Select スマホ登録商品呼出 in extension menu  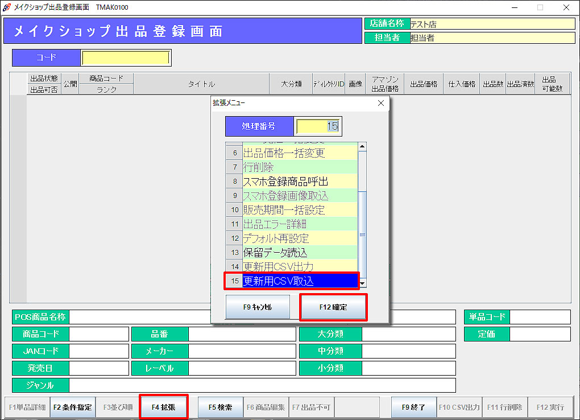300,182
